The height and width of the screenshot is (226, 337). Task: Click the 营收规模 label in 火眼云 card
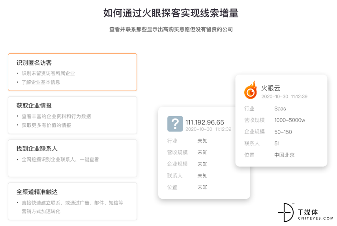pos(254,120)
